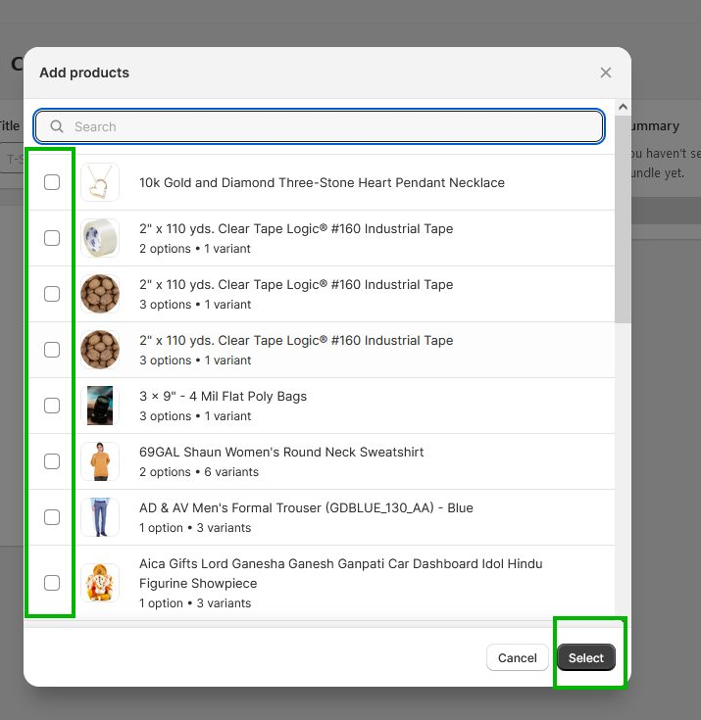Close the Add products dialog
This screenshot has height=720, width=701.
[x=606, y=72]
